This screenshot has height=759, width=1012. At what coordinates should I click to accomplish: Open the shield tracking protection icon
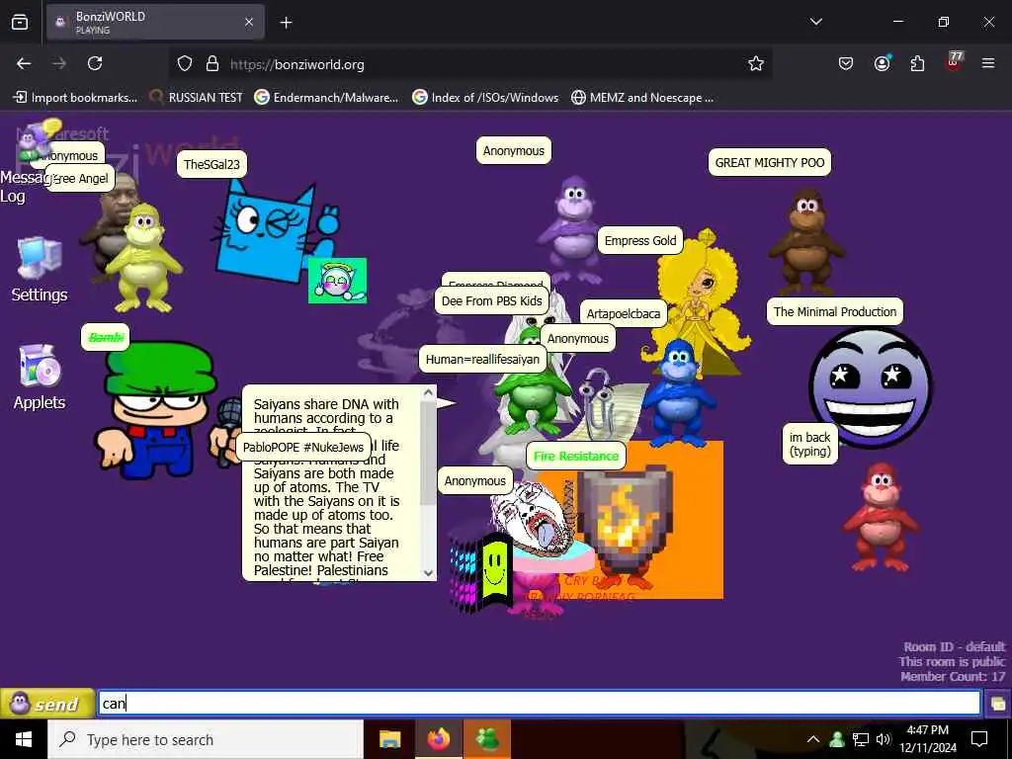tap(185, 63)
